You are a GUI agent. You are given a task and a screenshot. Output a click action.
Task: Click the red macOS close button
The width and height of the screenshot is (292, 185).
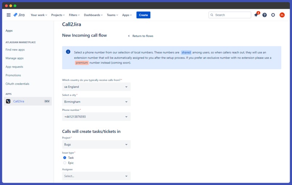click(x=6, y=6)
